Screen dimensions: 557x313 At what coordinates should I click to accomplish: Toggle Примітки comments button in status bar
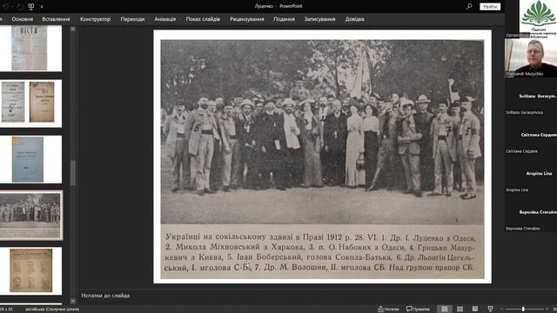pyautogui.click(x=418, y=310)
